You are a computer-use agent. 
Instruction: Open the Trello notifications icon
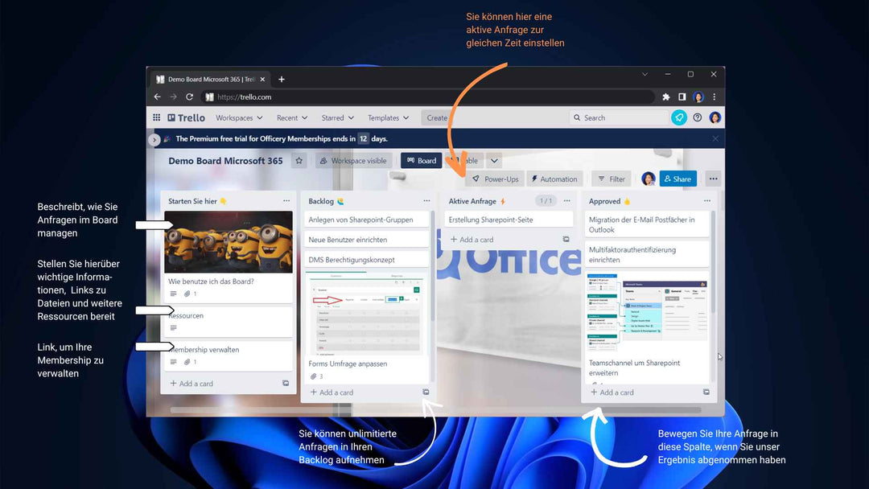pyautogui.click(x=679, y=117)
